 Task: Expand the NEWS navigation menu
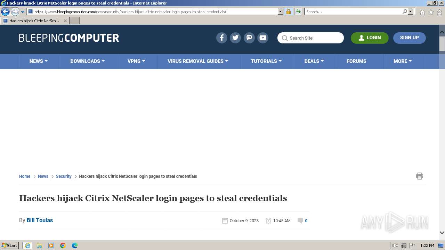[39, 61]
